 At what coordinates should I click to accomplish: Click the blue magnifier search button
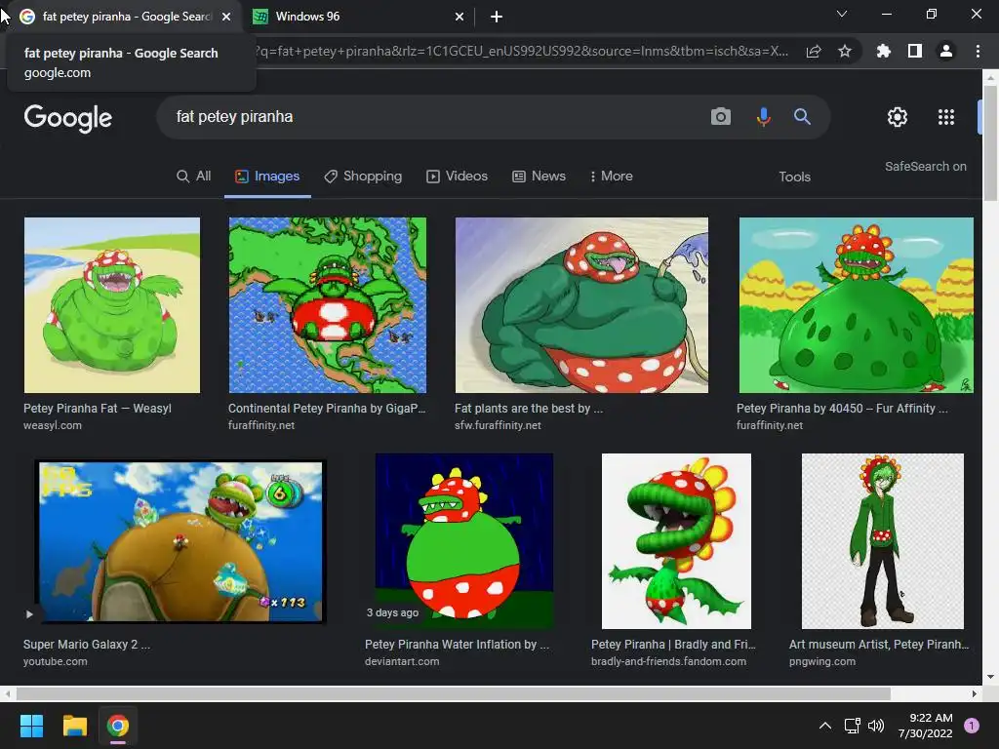(x=802, y=117)
